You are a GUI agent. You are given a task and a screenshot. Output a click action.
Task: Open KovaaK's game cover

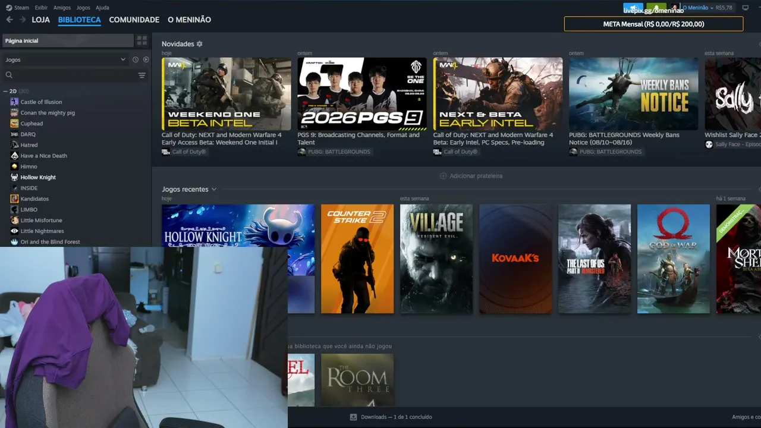[515, 259]
